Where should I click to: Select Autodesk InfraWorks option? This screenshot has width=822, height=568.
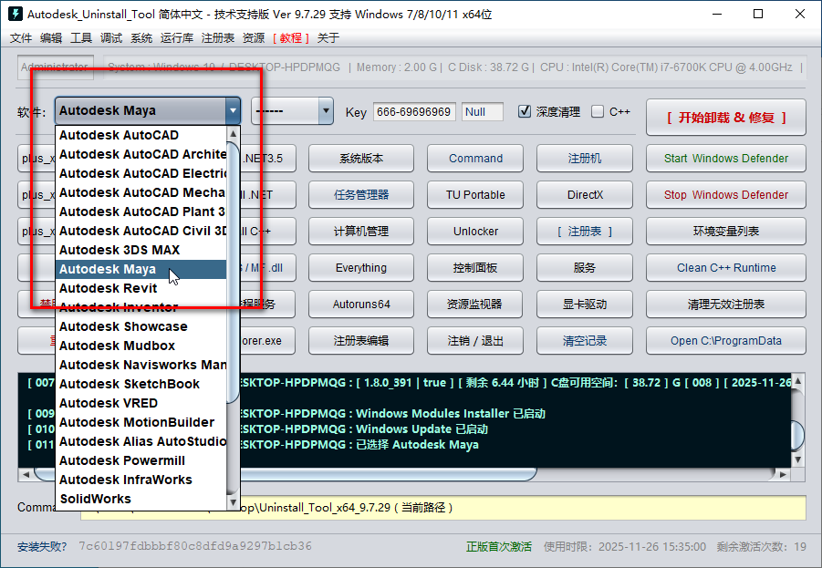coord(140,480)
